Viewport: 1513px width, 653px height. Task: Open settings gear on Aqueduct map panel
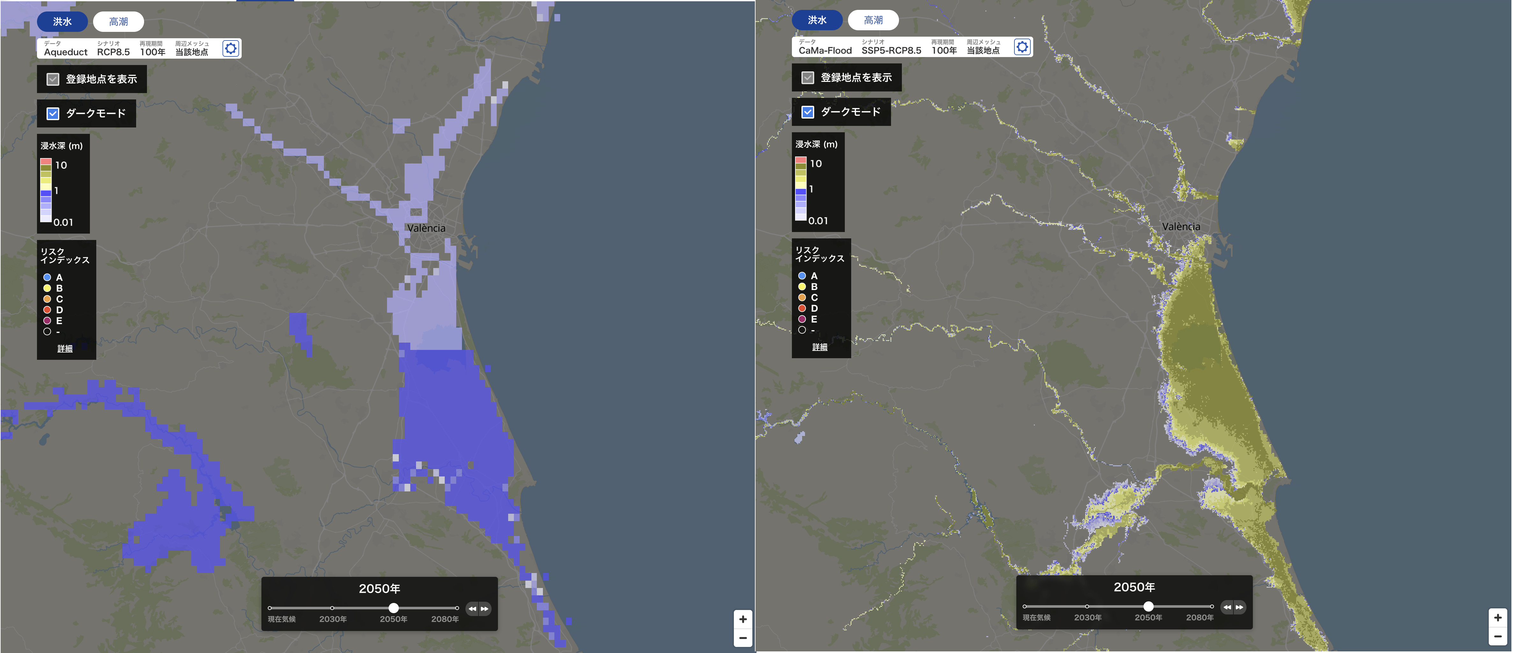click(231, 48)
